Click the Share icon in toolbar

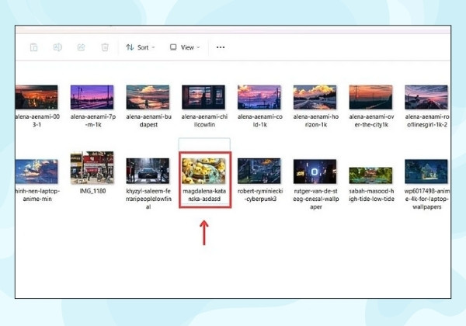pos(81,47)
